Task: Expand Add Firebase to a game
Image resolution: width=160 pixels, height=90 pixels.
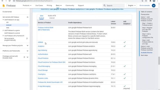Action: click(3, 30)
